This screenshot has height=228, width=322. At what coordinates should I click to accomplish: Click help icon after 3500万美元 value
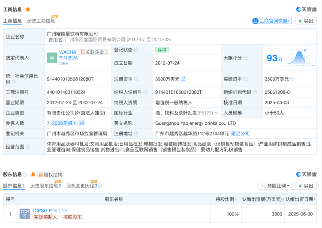[292, 79]
